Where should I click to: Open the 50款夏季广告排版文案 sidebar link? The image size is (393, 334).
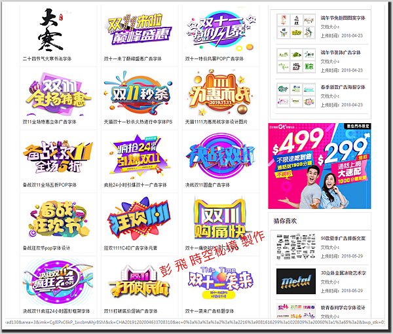point(343,238)
